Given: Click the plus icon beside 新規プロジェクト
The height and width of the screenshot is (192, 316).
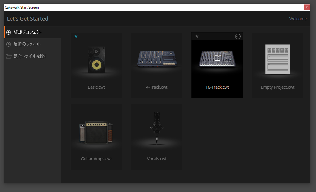Looking at the screenshot, I should 8,32.
